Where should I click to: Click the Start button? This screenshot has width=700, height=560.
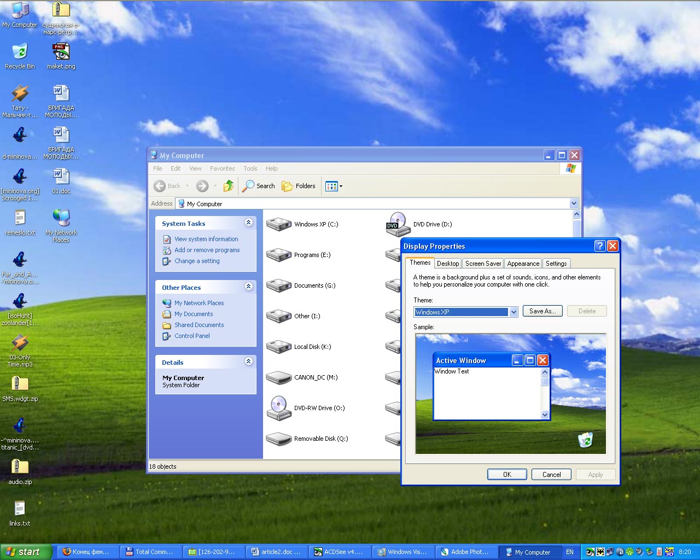pos(26,552)
